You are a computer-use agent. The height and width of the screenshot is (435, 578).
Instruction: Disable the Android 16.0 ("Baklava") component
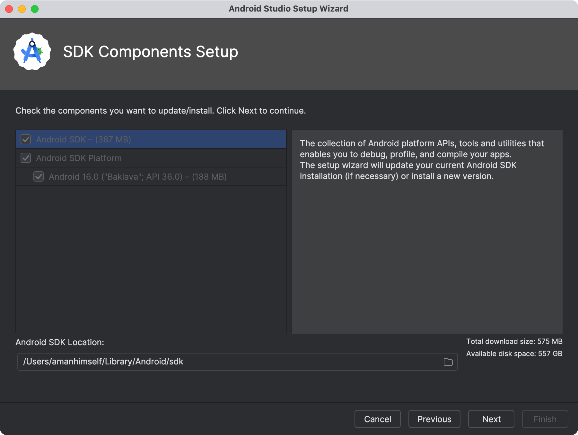click(x=38, y=176)
